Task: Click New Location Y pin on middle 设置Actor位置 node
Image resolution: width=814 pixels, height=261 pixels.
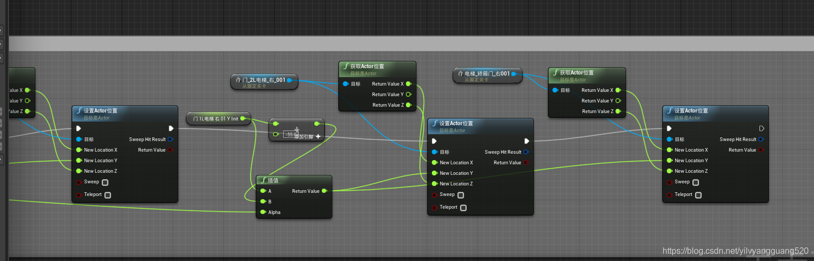Action: click(x=435, y=173)
